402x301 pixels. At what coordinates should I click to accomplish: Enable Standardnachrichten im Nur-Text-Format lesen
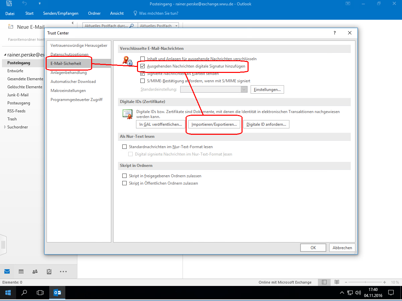coord(125,147)
